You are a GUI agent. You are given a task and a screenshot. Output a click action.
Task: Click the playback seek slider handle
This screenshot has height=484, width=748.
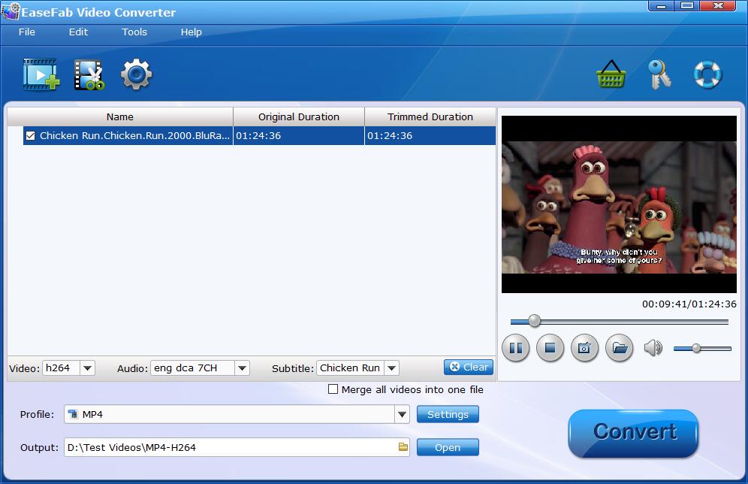[x=534, y=321]
